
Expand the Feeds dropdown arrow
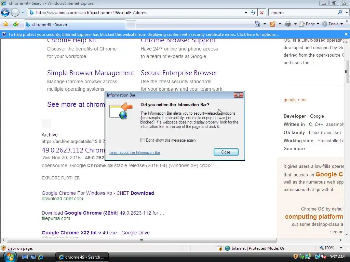[x=280, y=24]
